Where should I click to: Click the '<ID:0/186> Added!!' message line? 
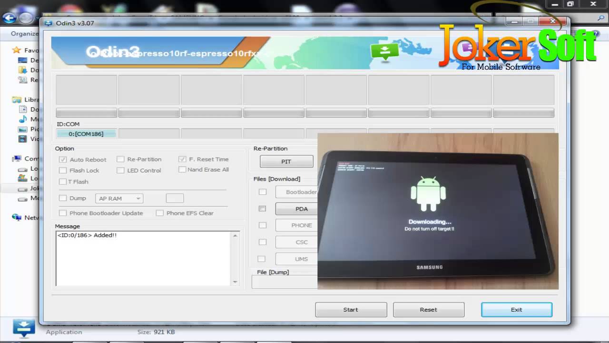[x=87, y=235]
